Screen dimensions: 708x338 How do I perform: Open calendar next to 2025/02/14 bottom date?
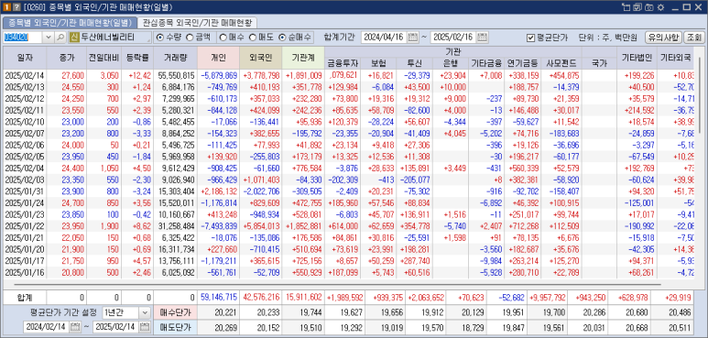(145, 326)
